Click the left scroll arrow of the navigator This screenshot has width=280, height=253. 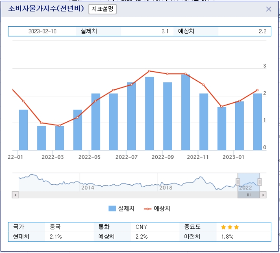pyautogui.click(x=16, y=195)
